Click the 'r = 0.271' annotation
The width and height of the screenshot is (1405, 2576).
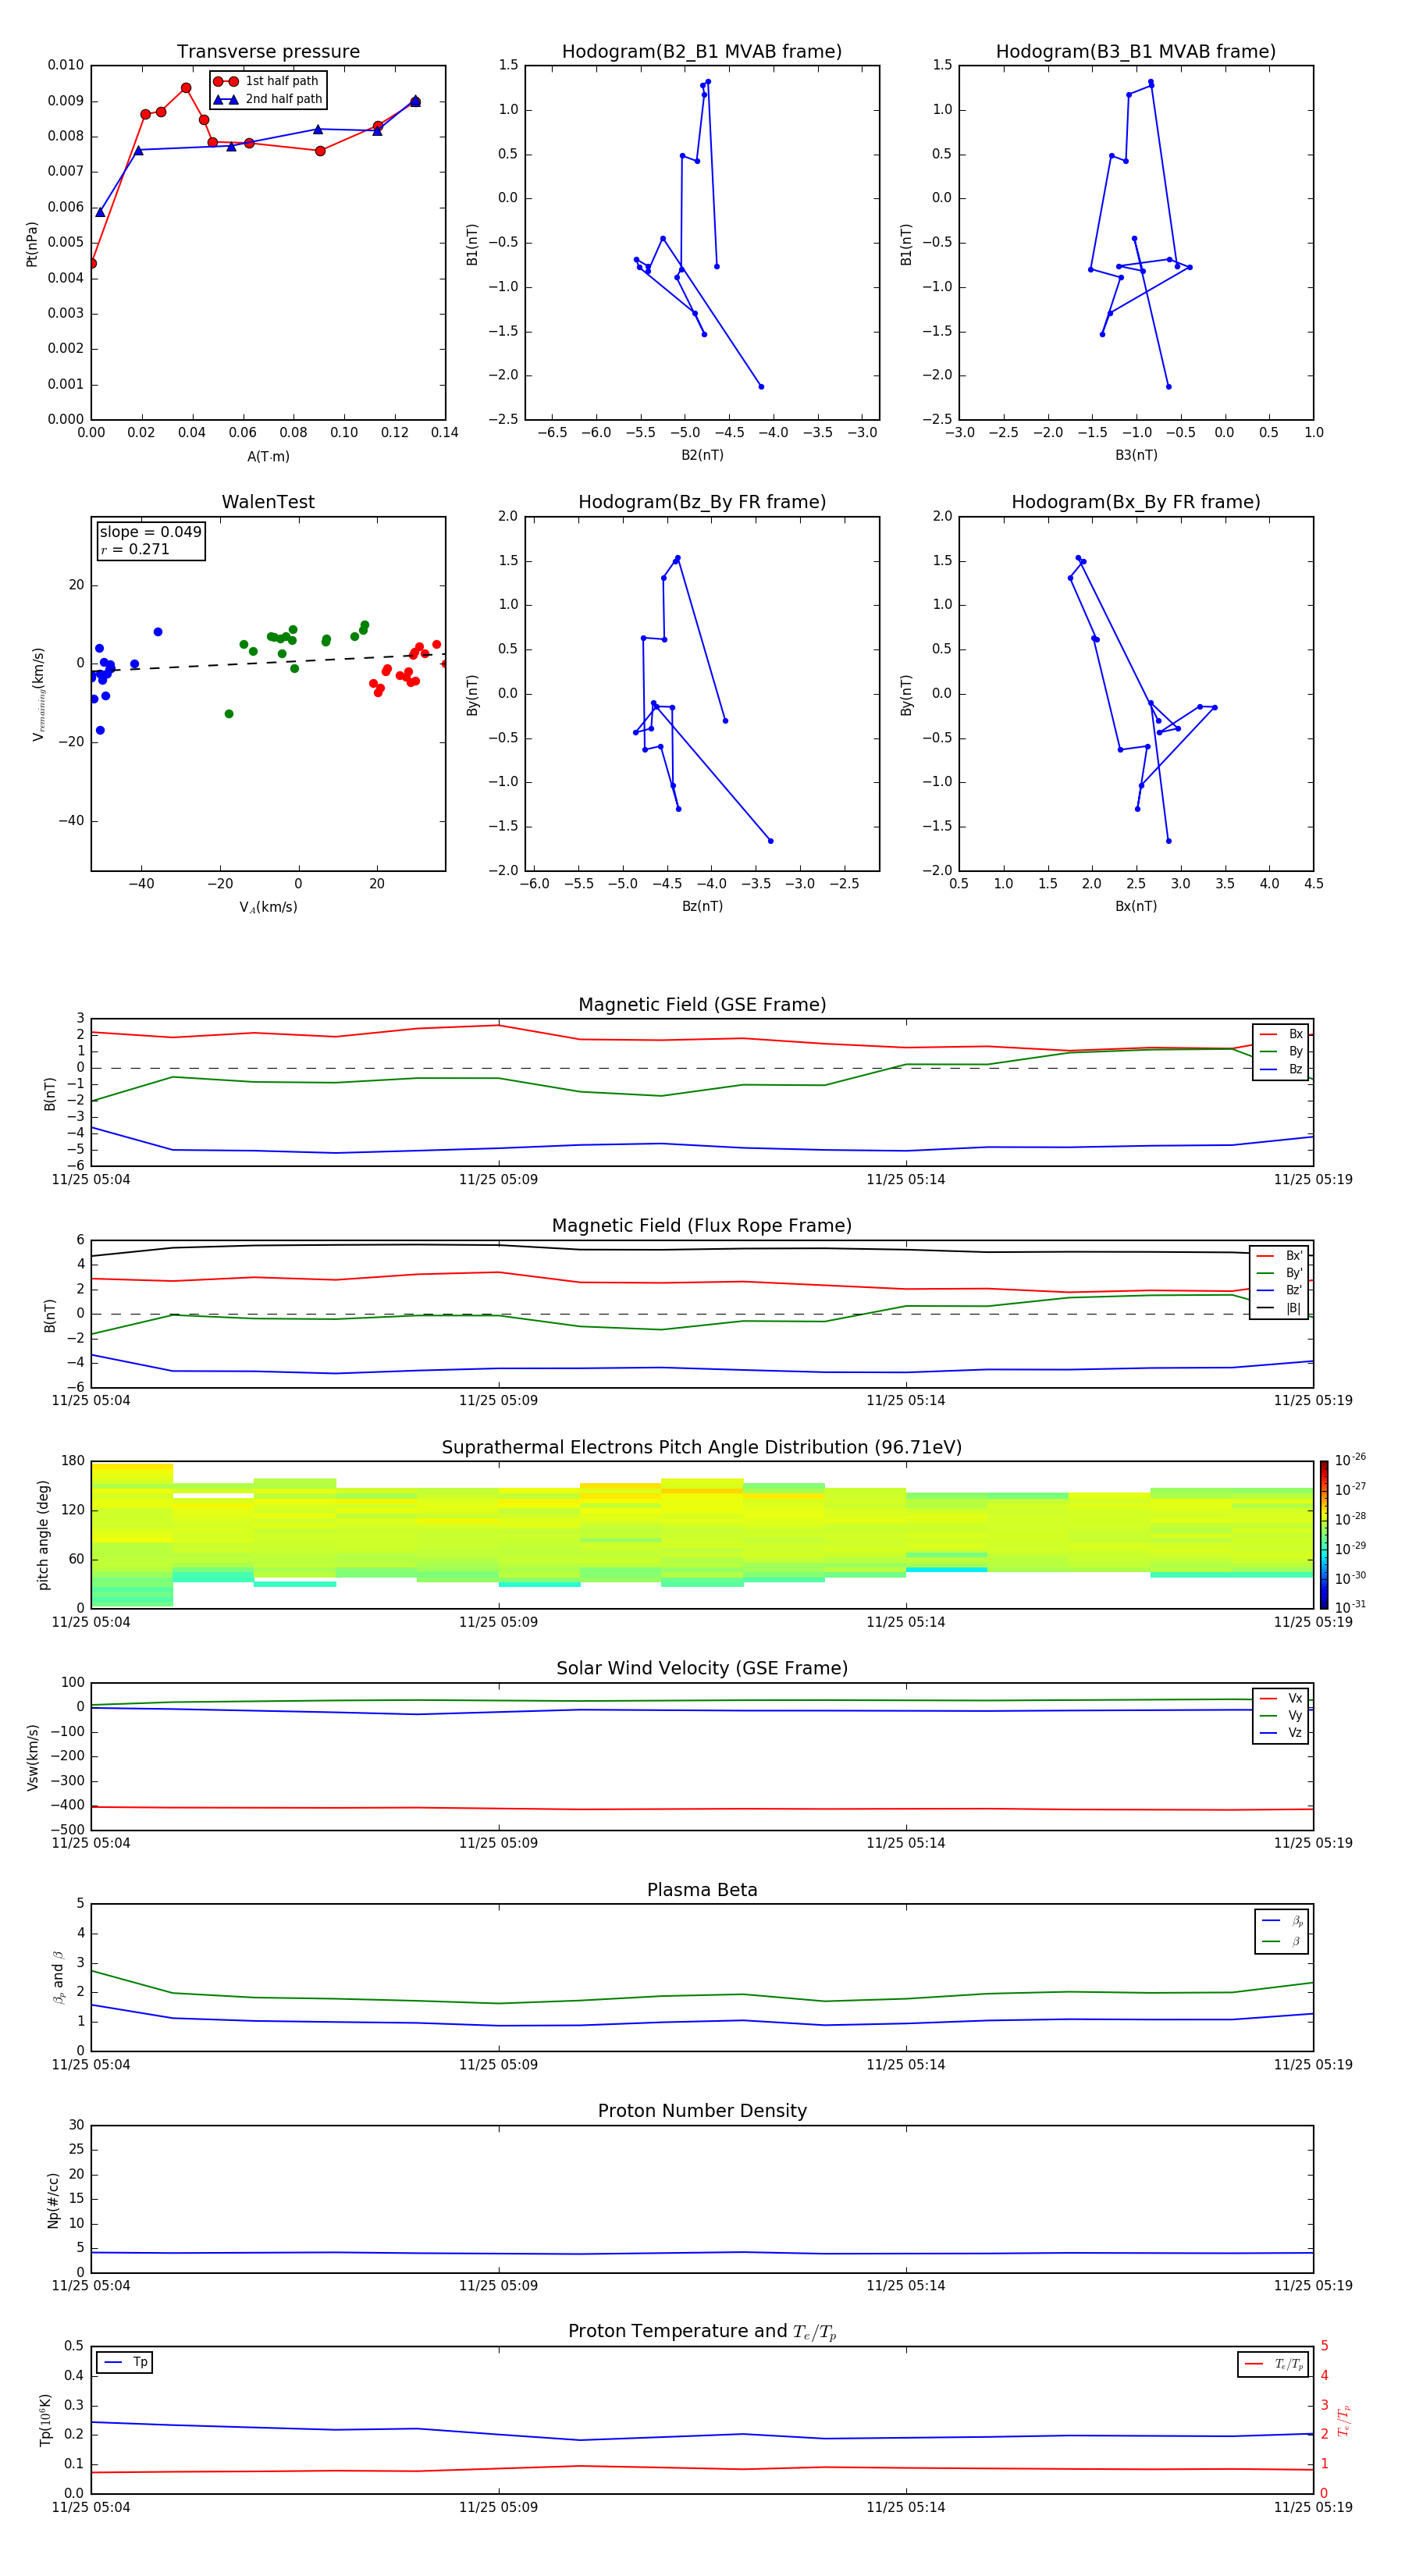click(135, 549)
